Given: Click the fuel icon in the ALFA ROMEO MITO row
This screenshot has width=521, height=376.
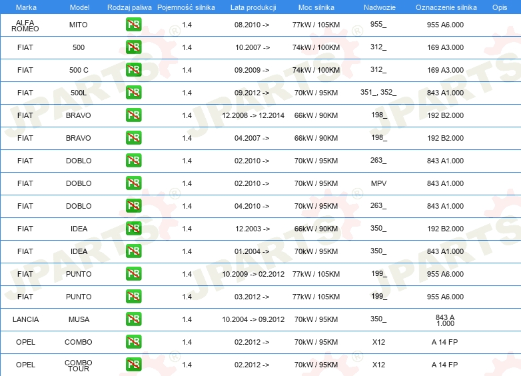Looking at the screenshot, I should point(133,25).
